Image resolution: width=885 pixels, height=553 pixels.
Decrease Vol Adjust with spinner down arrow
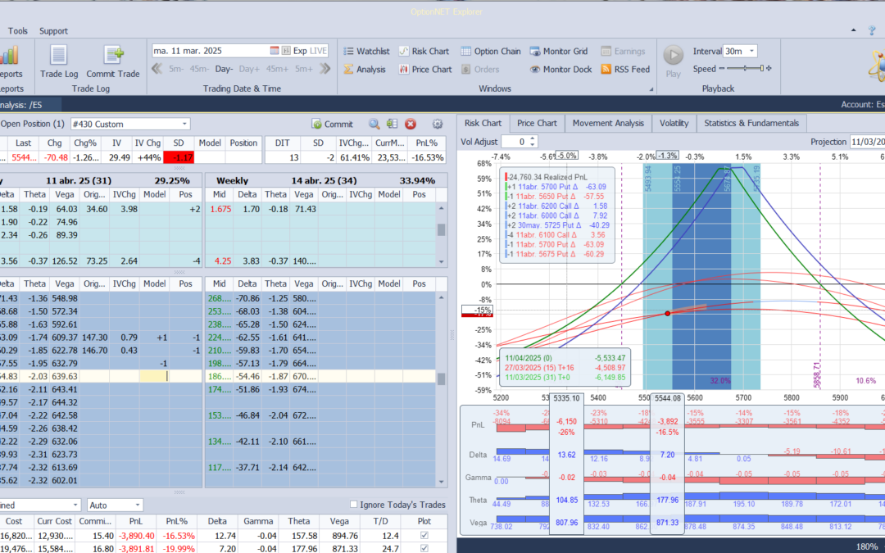[533, 145]
